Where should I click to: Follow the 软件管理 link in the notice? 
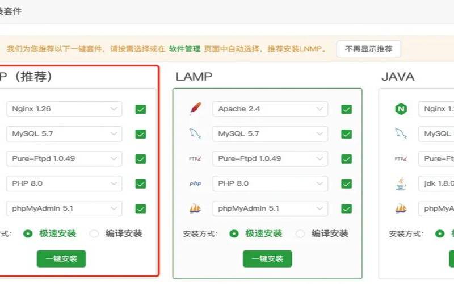(185, 49)
